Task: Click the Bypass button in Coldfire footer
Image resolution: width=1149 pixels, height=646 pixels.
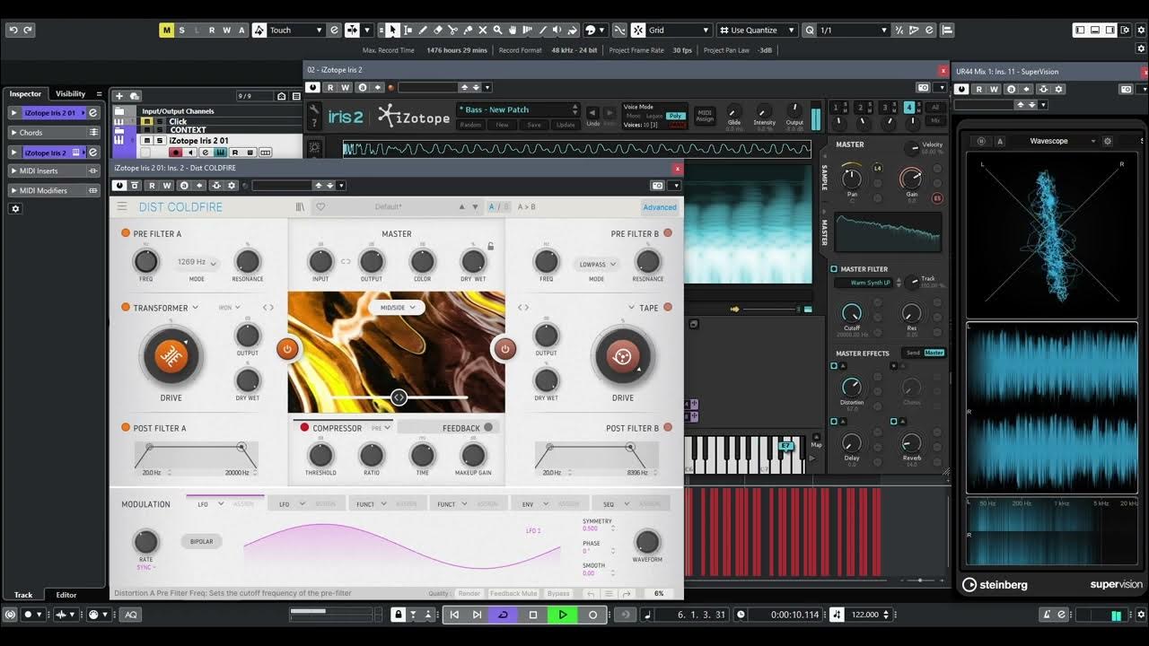Action: [558, 593]
